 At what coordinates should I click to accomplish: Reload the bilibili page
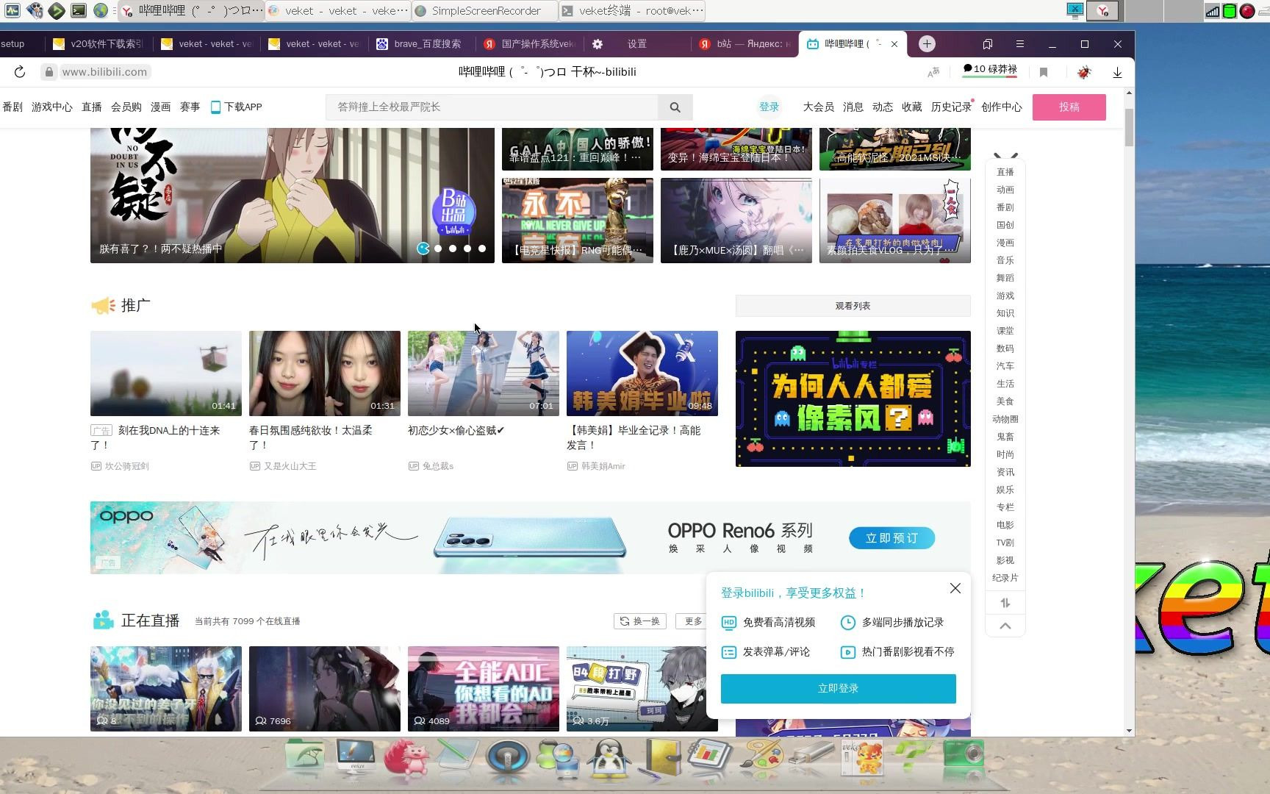[20, 72]
